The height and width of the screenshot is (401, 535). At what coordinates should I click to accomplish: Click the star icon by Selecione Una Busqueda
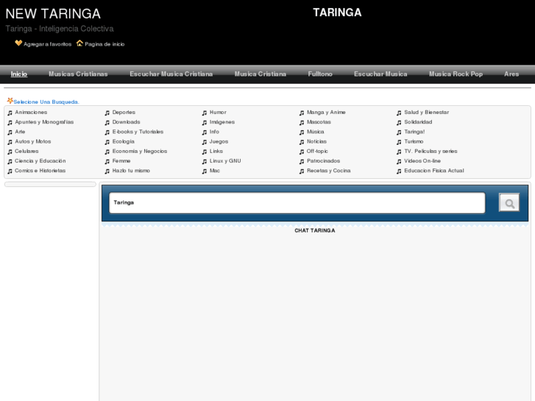[x=10, y=102]
